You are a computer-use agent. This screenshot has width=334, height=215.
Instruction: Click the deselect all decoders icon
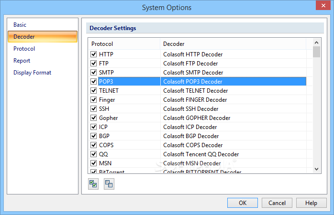[109, 184]
